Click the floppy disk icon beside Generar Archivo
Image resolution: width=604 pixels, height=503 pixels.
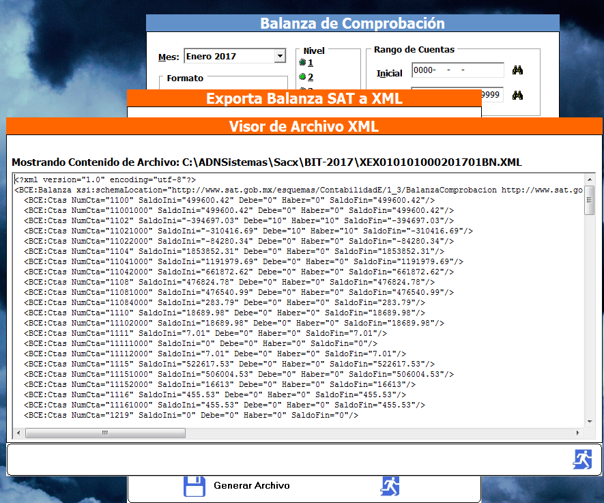click(194, 487)
